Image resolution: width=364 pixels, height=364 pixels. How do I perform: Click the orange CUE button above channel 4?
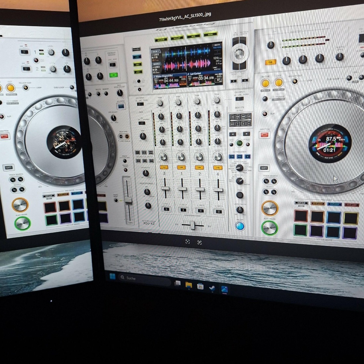(x=218, y=168)
